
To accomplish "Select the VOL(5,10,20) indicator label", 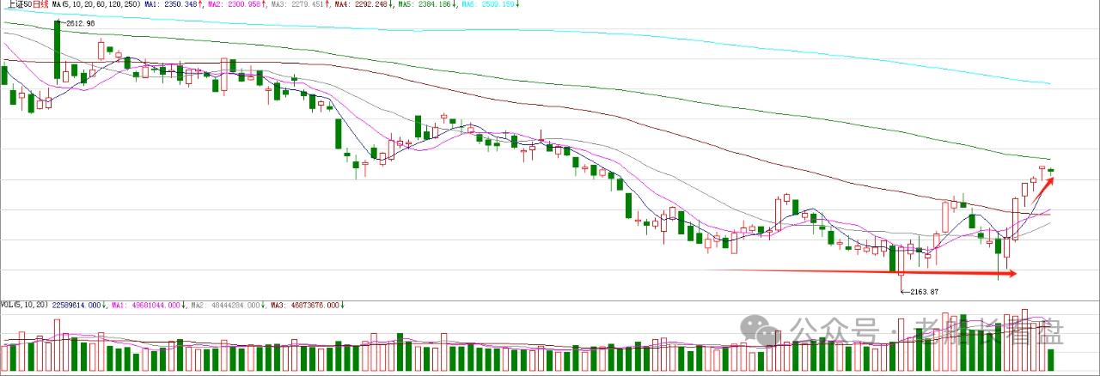I will tap(25, 305).
